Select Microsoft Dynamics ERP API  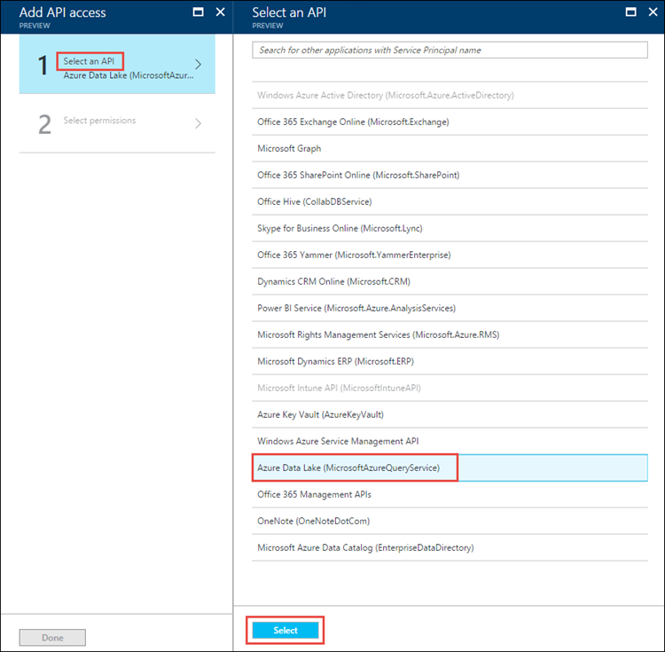(450, 361)
